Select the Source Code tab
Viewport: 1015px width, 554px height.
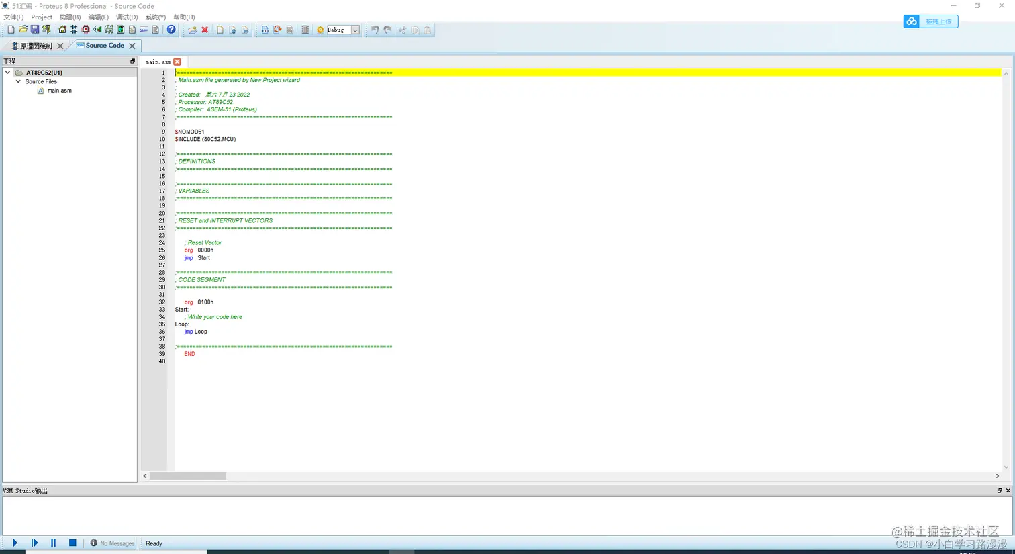pyautogui.click(x=105, y=46)
